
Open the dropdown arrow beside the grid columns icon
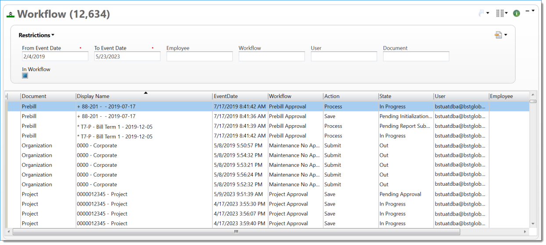point(506,14)
